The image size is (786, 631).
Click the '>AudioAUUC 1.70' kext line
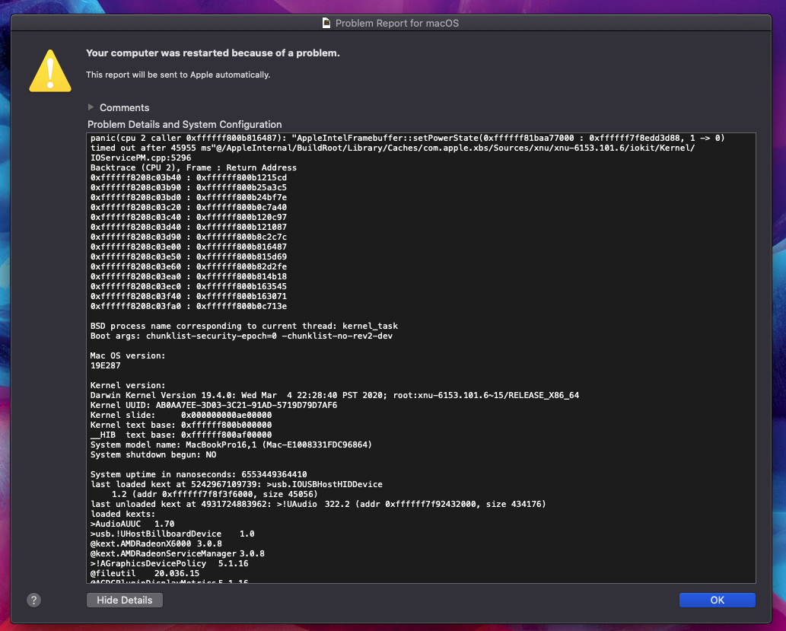click(132, 524)
